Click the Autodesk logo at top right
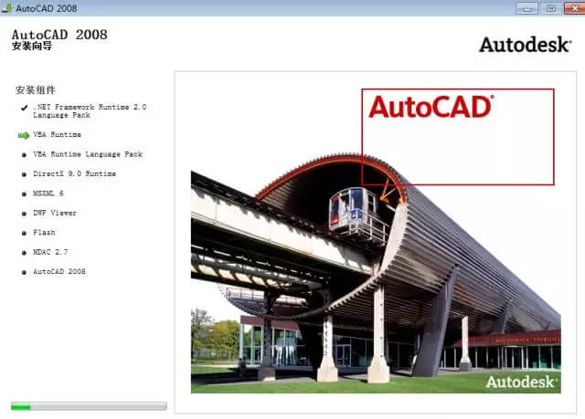 tap(525, 45)
